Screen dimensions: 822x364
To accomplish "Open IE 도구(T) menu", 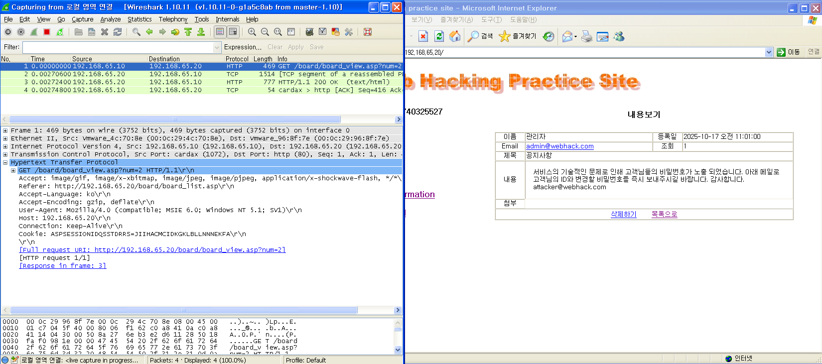I will click(x=491, y=19).
